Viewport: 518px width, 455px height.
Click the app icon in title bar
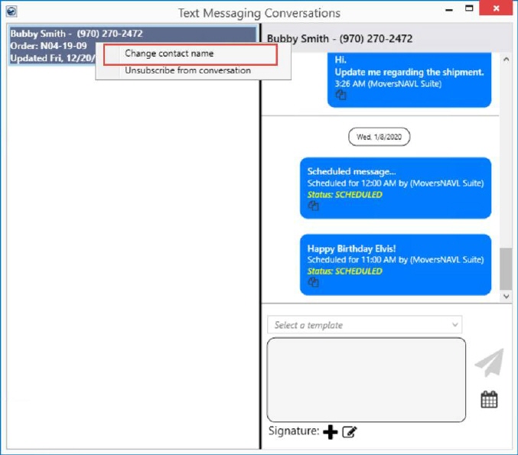(x=11, y=12)
